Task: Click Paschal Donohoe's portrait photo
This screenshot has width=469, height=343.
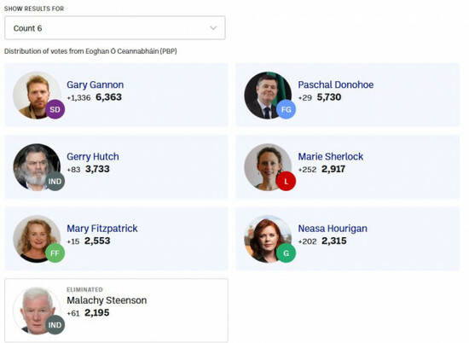Action: pyautogui.click(x=268, y=96)
